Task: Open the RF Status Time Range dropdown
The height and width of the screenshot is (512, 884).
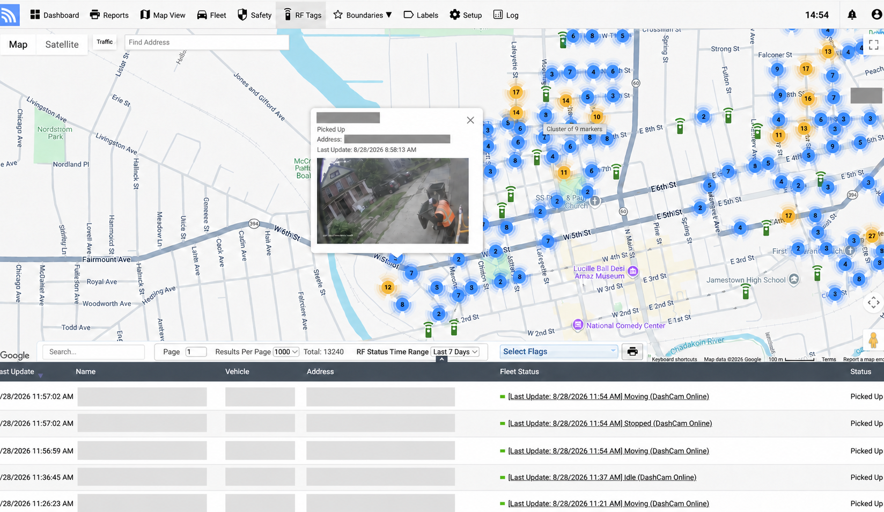Action: (x=455, y=352)
